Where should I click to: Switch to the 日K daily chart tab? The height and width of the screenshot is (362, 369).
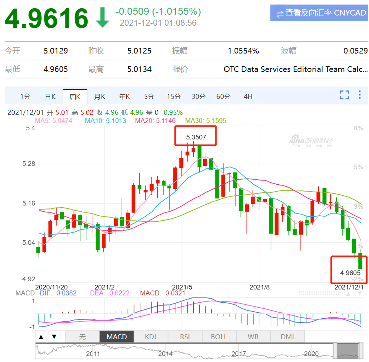tap(50, 97)
